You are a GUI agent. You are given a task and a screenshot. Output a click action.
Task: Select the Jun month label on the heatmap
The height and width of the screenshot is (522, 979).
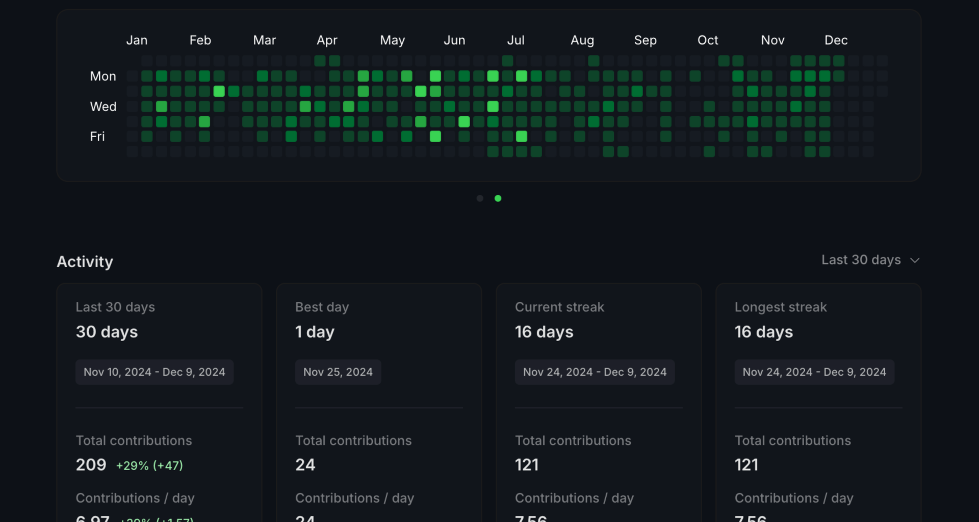tap(454, 40)
